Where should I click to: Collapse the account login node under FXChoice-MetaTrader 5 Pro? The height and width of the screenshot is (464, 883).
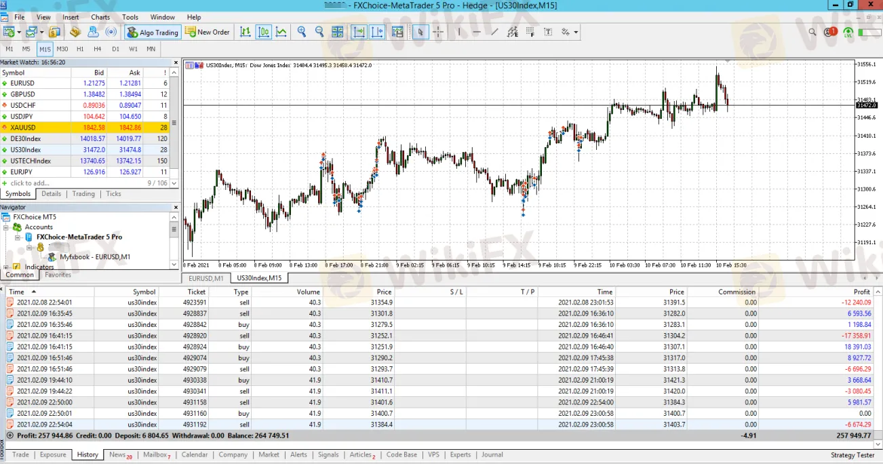click(x=30, y=248)
